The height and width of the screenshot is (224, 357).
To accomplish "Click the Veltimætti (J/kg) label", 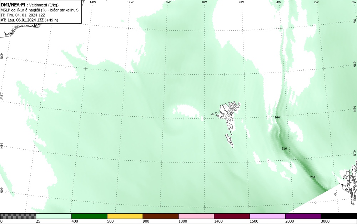I will [x=44, y=5].
